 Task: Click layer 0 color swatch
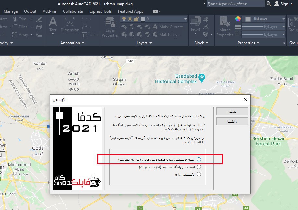coord(143,19)
